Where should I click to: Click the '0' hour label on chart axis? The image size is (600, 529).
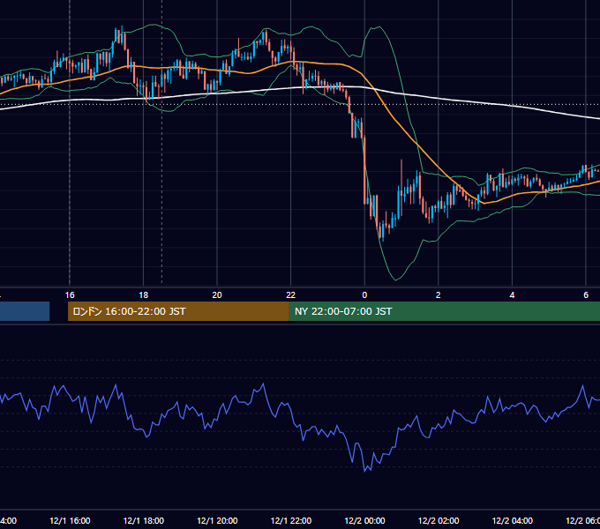pos(364,295)
